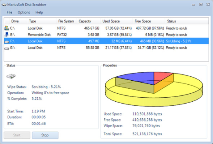The image size is (213, 144).
Task: Click the 465 MB (93.56%) free space cell
Action: pyautogui.click(x=152, y=41)
